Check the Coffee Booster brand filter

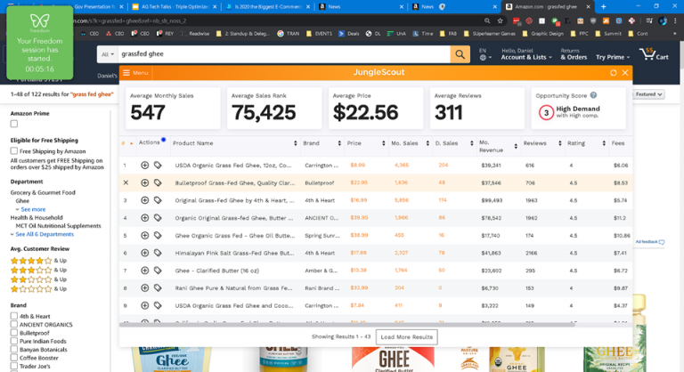click(14, 358)
